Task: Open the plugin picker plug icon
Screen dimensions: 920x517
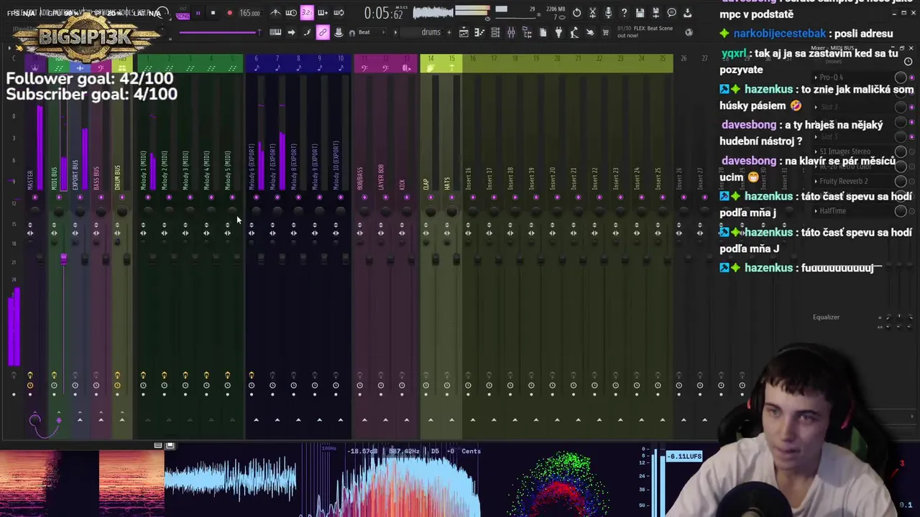Action: point(558,32)
